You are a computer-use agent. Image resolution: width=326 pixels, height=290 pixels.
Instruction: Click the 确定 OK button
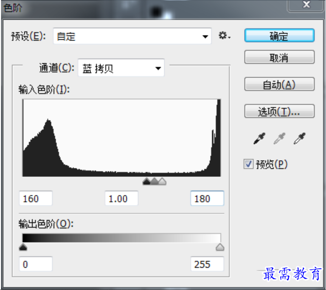pos(279,36)
